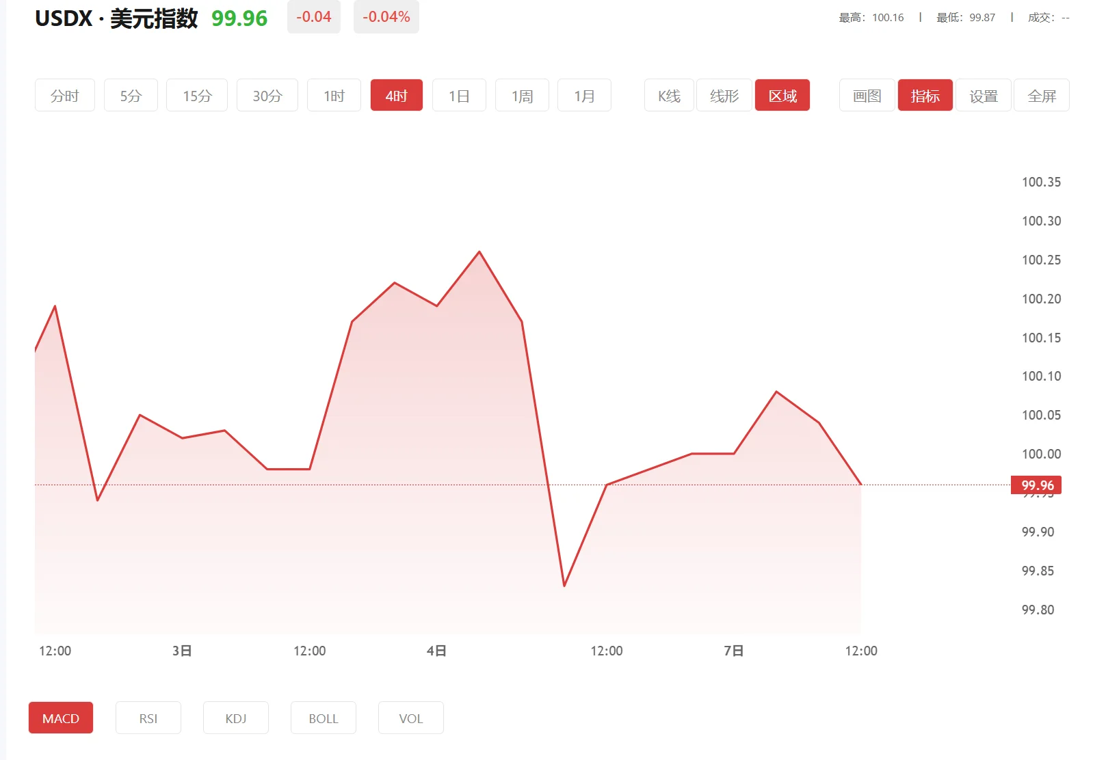The height and width of the screenshot is (760, 1093).
Task: Switch to 1月 monthly interval
Action: tap(584, 96)
